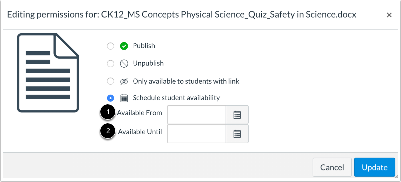Close the Editing permissions dialog
Image resolution: width=401 pixels, height=182 pixels.
click(x=389, y=15)
